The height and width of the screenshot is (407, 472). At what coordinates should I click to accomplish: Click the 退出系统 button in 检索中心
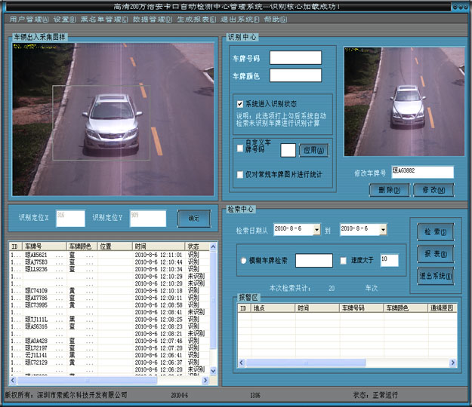[x=433, y=276]
